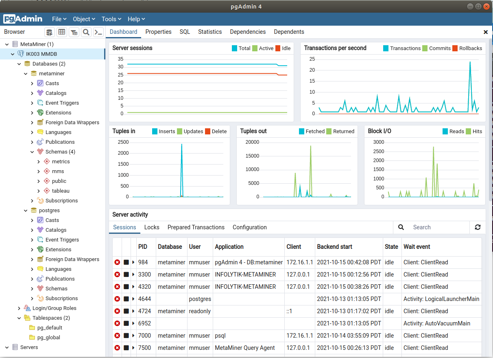Screen dimensions: 493x358
Task: Click the Hits legend swatch in Block I/O
Action: pyautogui.click(x=468, y=131)
